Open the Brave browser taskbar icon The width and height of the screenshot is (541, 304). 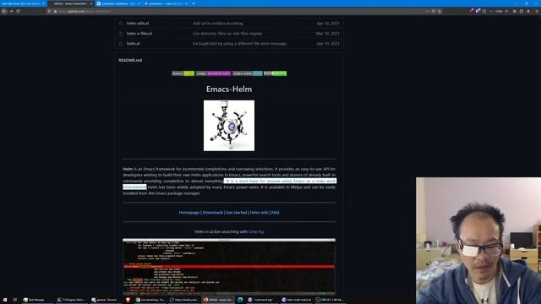coord(128,300)
